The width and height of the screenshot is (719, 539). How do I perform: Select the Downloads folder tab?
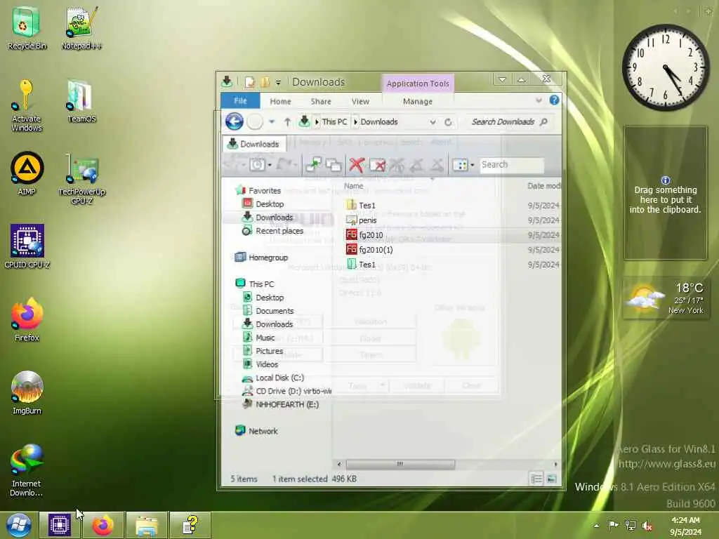point(254,143)
